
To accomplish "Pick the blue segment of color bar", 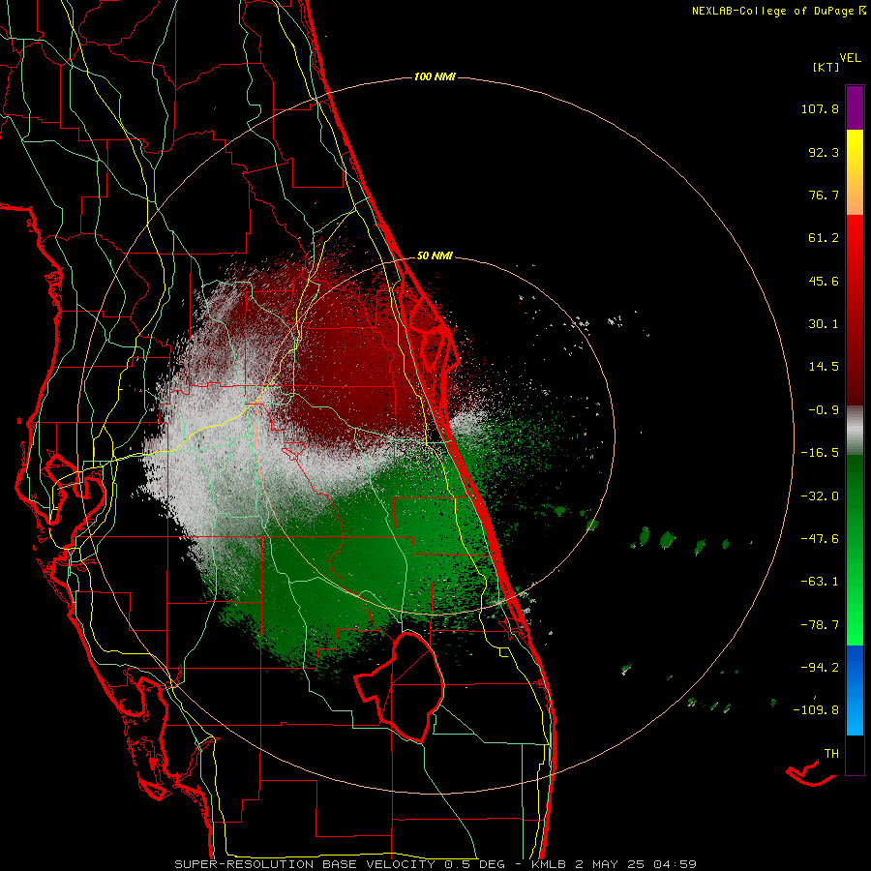I will pyautogui.click(x=855, y=690).
